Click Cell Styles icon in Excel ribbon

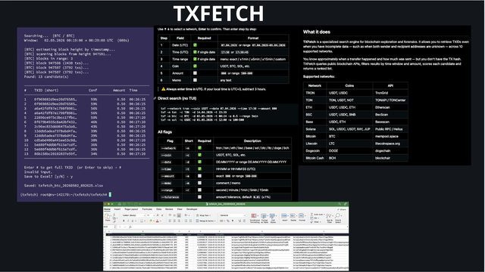(x=273, y=215)
